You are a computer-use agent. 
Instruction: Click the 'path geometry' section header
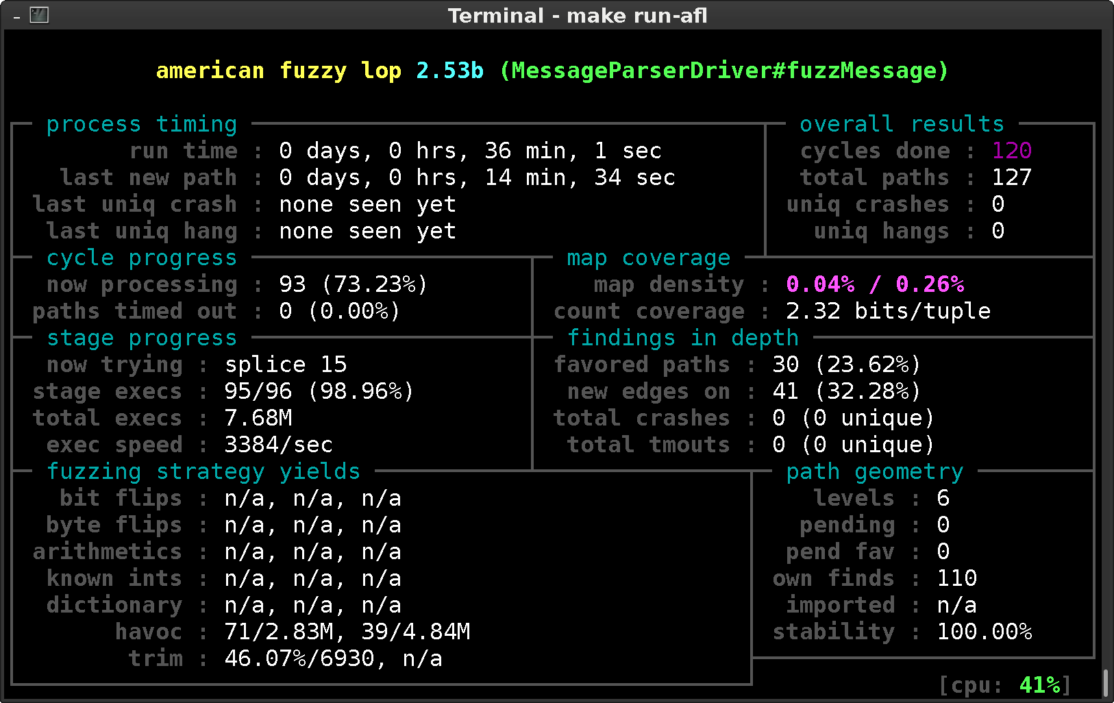pos(875,471)
